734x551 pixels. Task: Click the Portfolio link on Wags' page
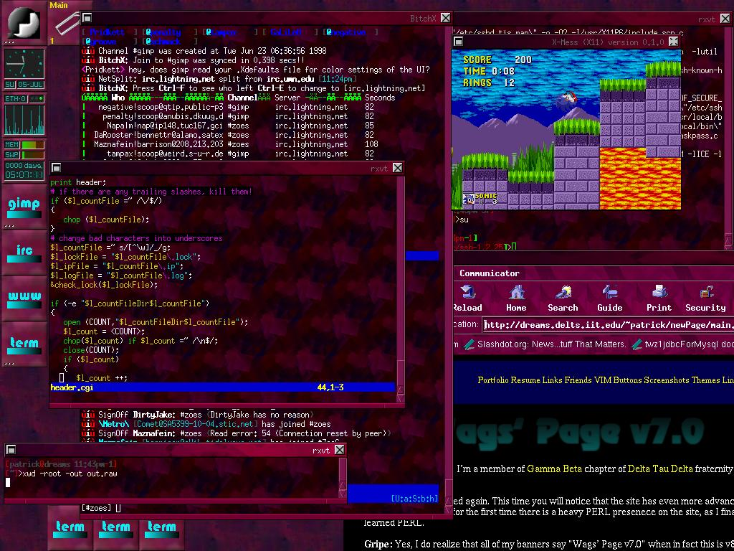[493, 380]
